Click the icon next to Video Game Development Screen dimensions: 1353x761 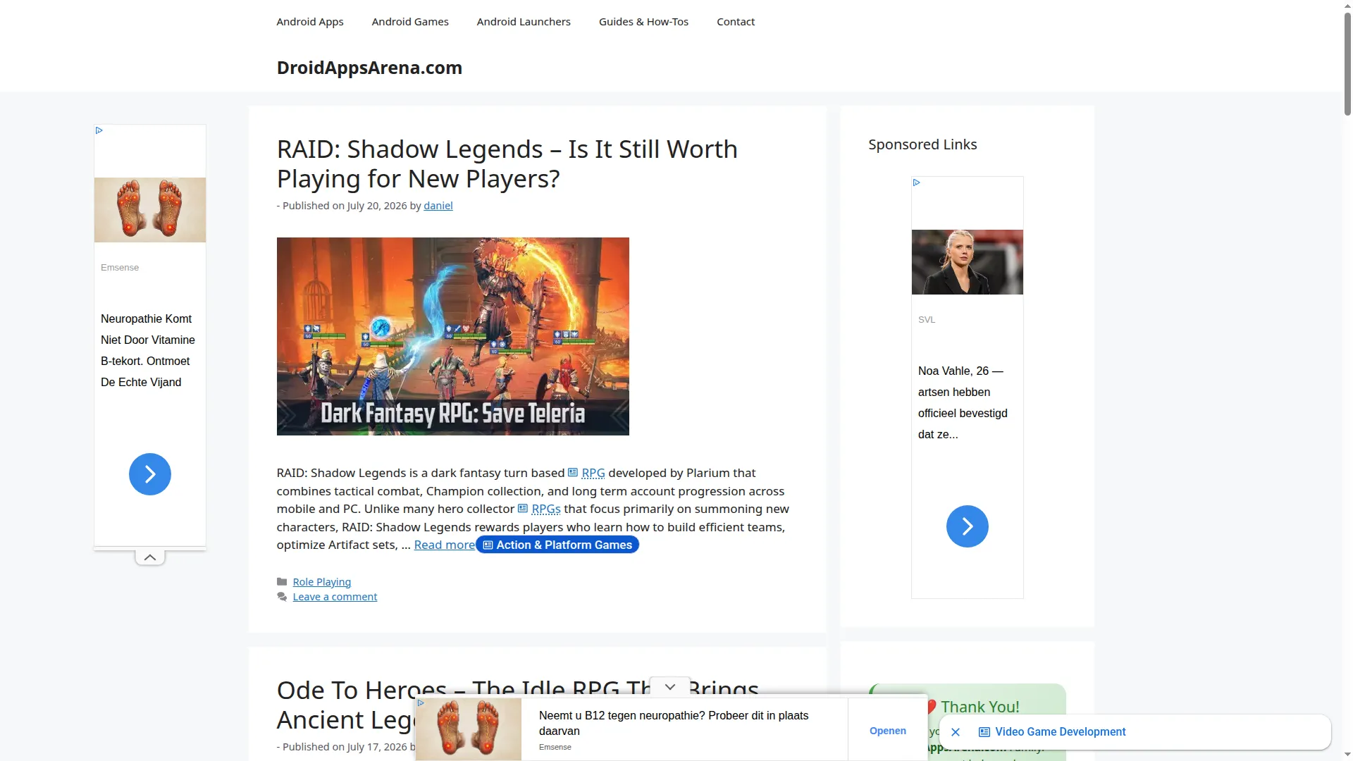[984, 732]
